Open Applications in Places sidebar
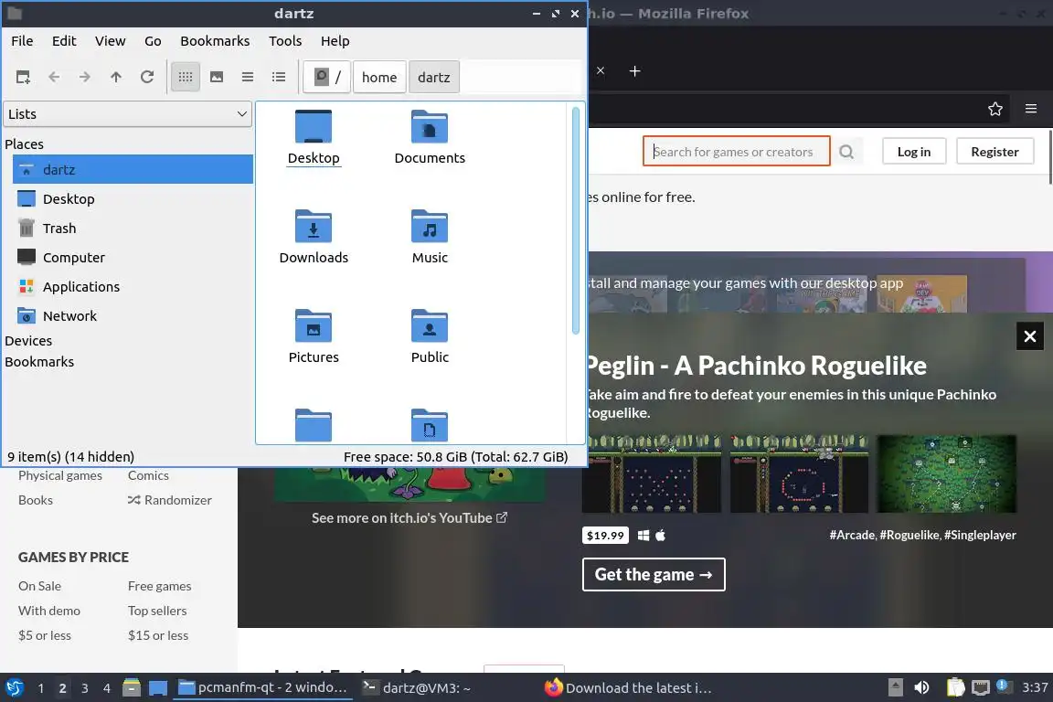 pyautogui.click(x=133, y=287)
